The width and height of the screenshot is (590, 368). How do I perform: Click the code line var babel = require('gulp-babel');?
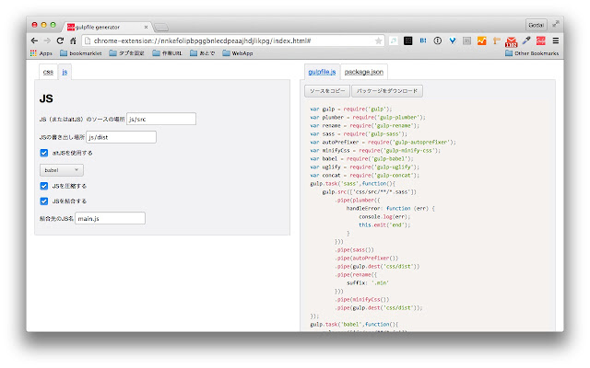coord(361,159)
